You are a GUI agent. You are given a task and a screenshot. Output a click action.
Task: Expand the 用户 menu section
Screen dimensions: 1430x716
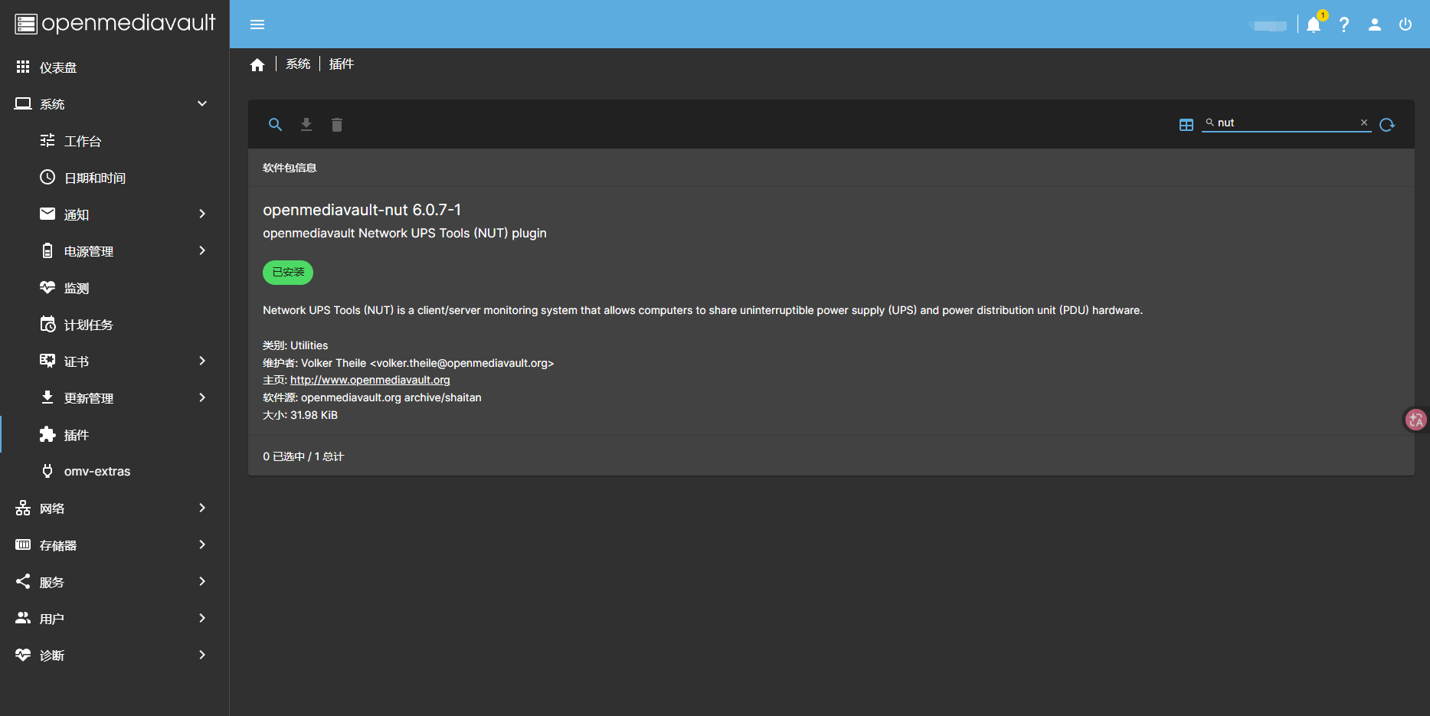(115, 619)
